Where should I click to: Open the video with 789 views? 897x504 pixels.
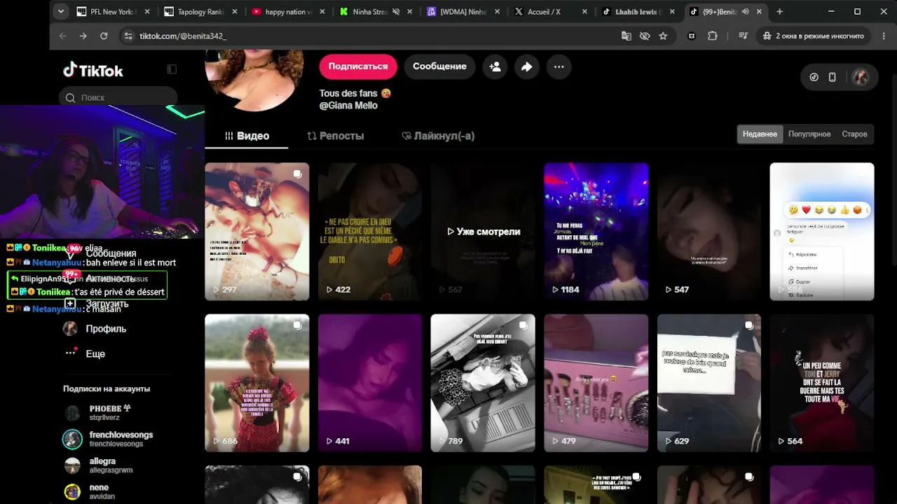pyautogui.click(x=483, y=383)
